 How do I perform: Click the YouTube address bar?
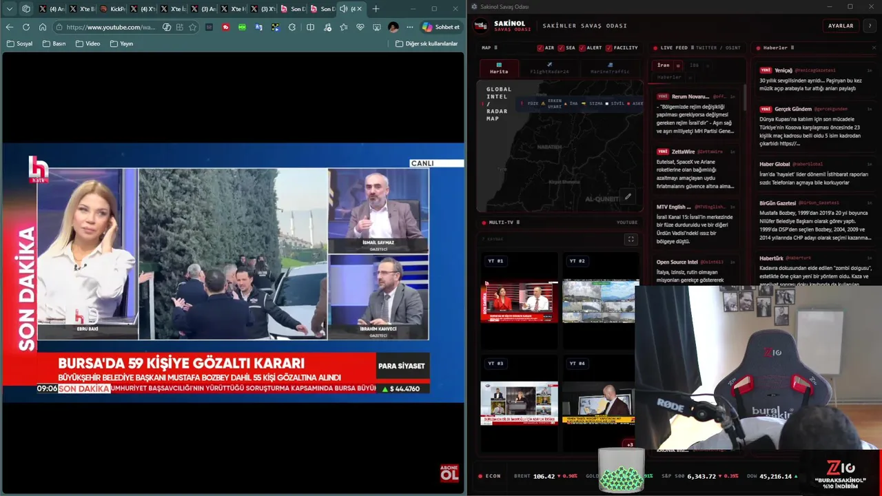pos(110,27)
